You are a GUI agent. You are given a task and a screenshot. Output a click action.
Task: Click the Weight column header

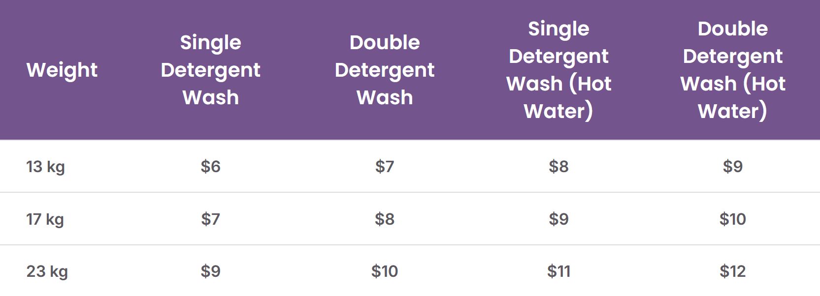coord(62,70)
